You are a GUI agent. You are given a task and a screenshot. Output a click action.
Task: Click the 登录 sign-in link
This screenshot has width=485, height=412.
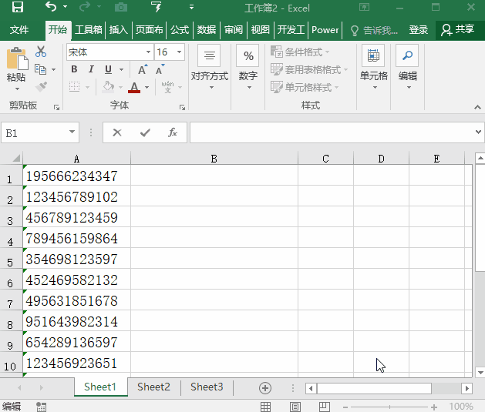pyautogui.click(x=419, y=30)
